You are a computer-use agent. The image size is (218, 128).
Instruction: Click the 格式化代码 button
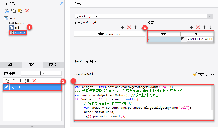[x=203, y=74]
